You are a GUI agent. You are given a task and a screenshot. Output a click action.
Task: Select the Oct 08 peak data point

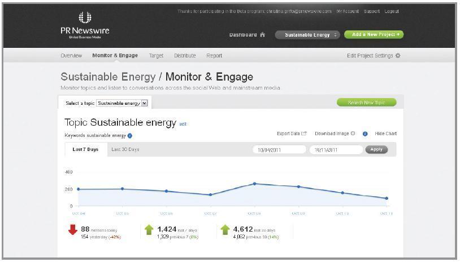click(254, 184)
